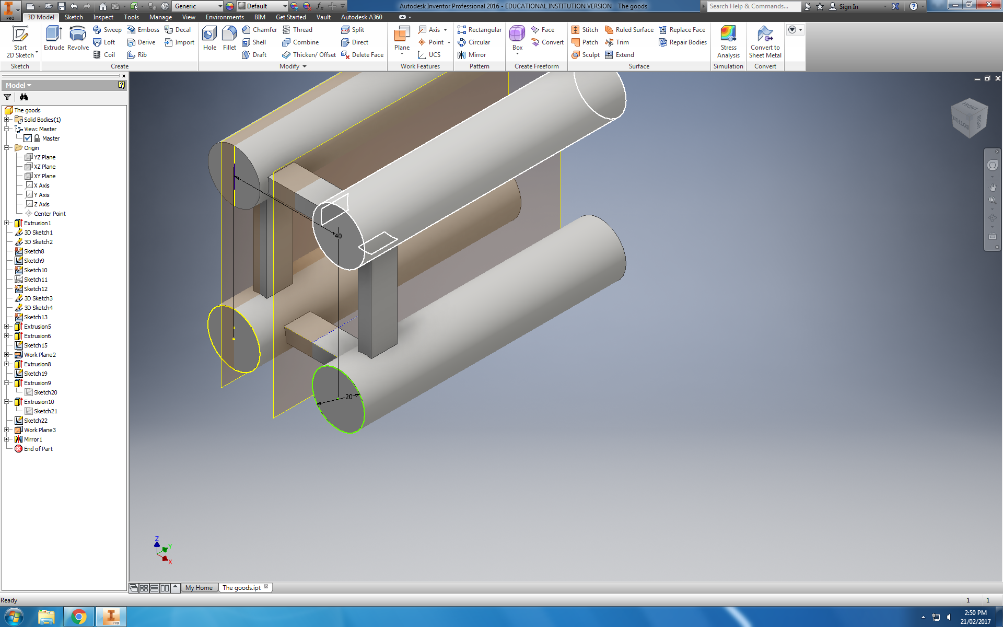The image size is (1003, 627).
Task: Select the Stitch surface tool
Action: [x=585, y=30]
